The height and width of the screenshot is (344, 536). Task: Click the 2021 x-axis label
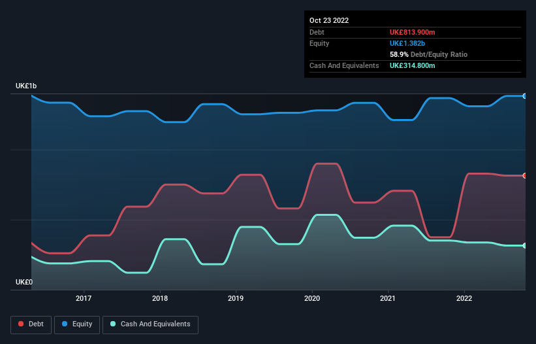(388, 298)
